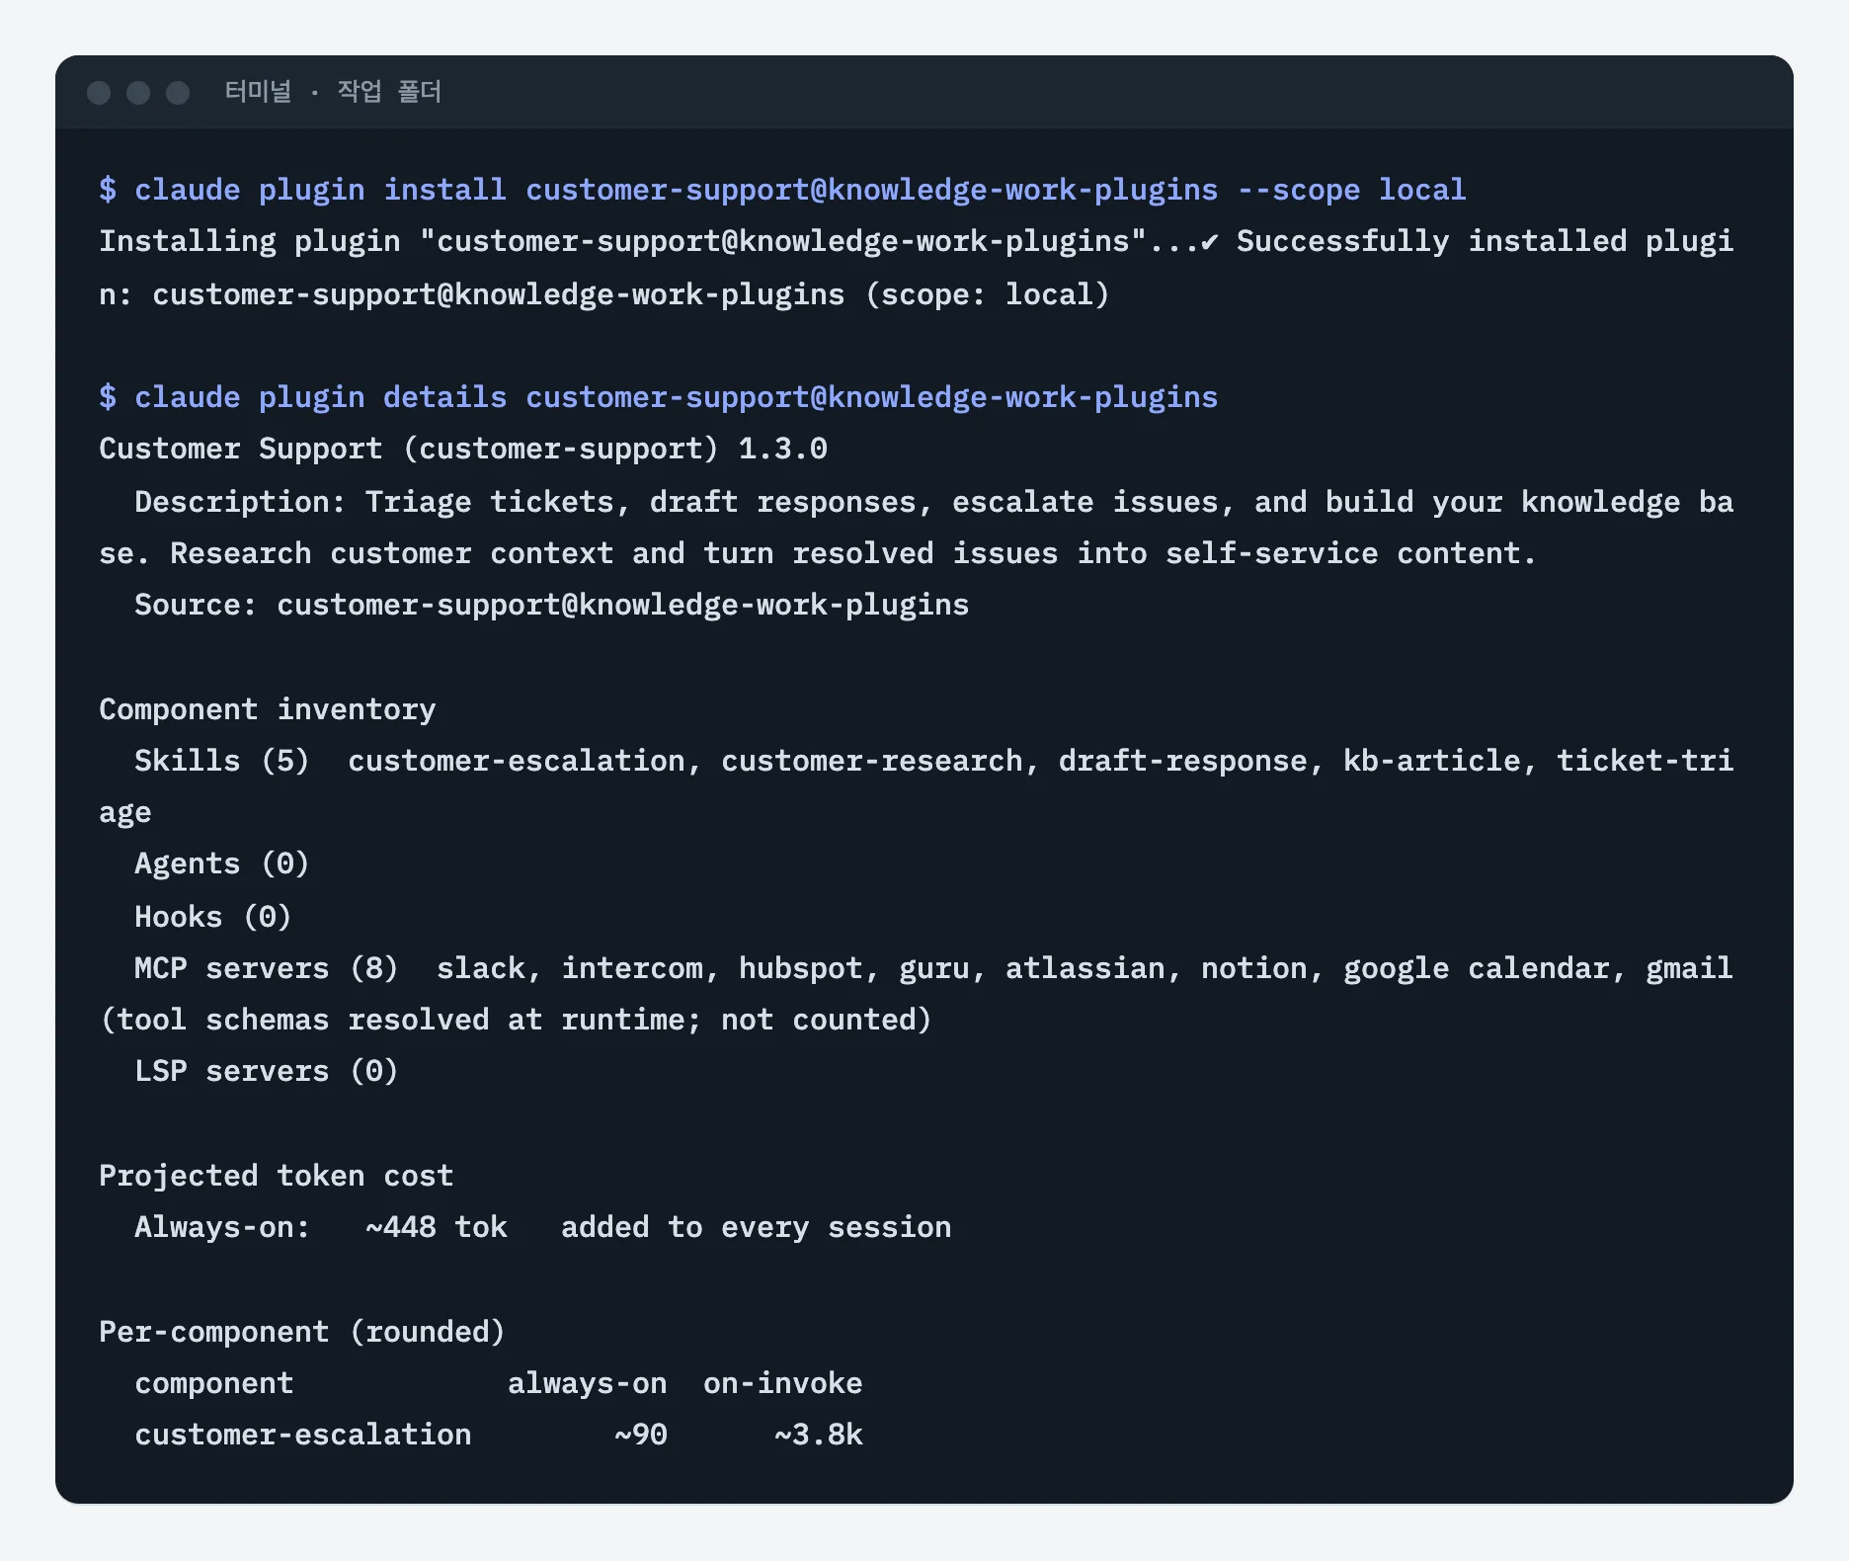Viewport: 1849px width, 1561px height.
Task: Click the 'customer-escalation' table row name
Action: click(x=302, y=1435)
